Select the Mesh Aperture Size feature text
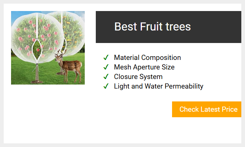Image resolution: width=245 pixels, height=147 pixels. [144, 67]
